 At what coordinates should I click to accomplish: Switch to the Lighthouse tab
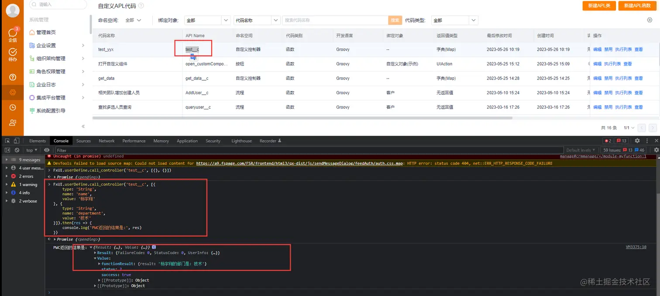[241, 141]
